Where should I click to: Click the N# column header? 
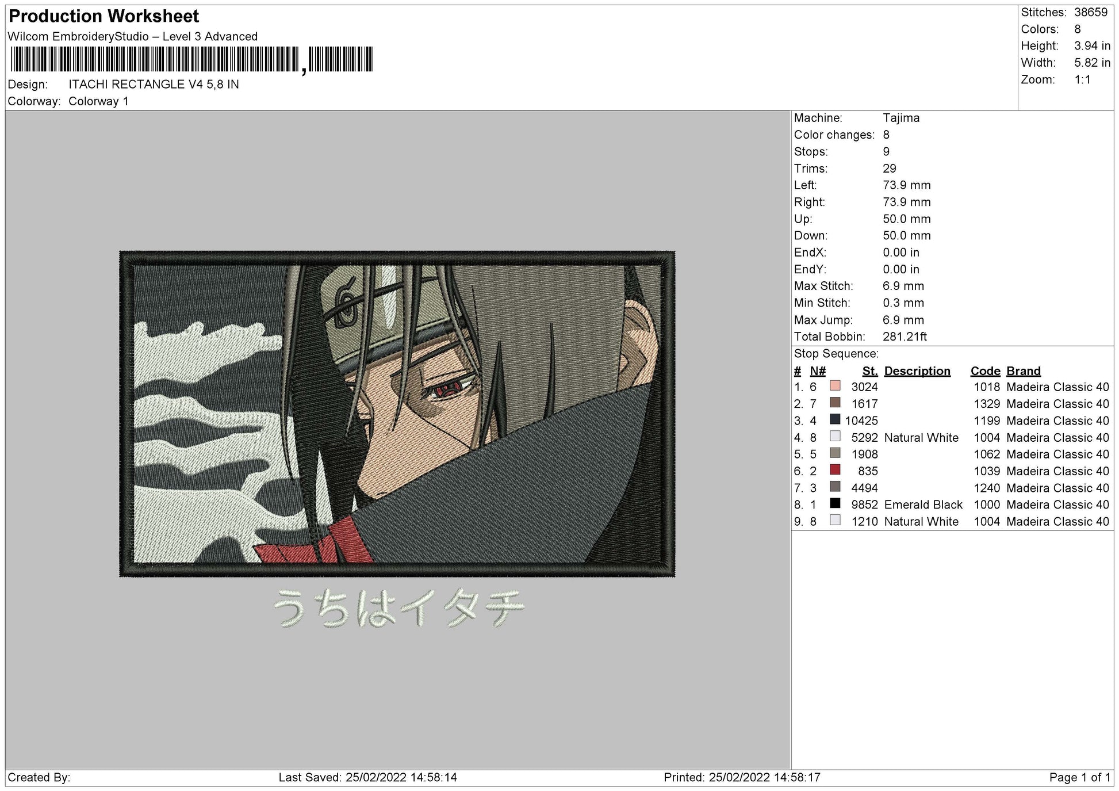(818, 371)
